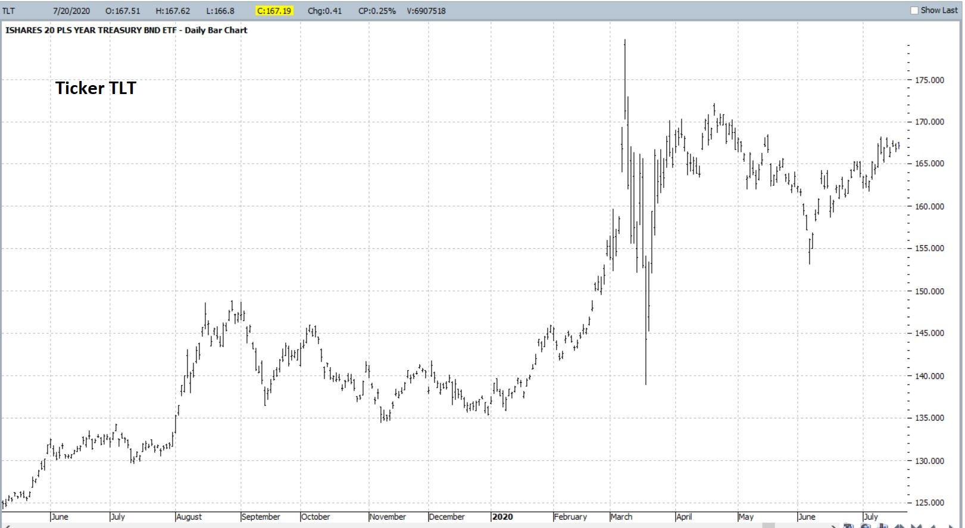
Task: Click the iShares Treasury ETF chart title
Action: tap(126, 30)
